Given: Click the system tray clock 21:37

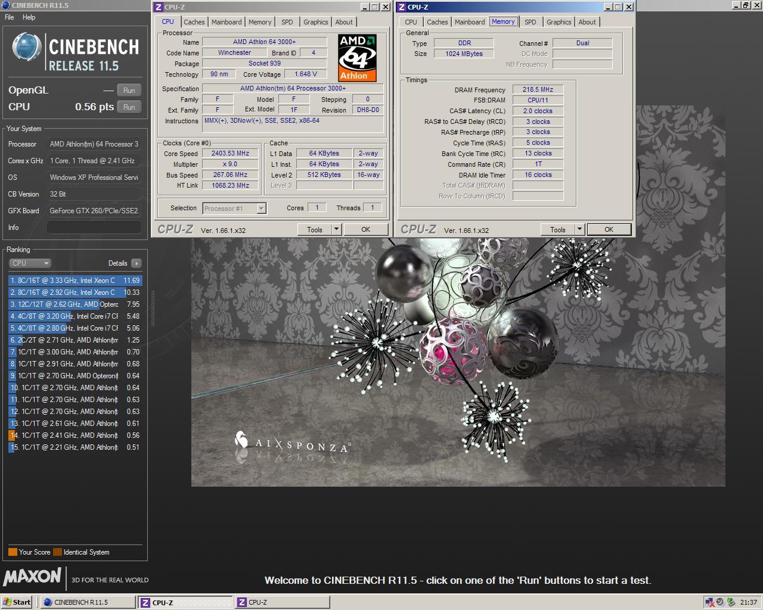Looking at the screenshot, I should point(748,602).
